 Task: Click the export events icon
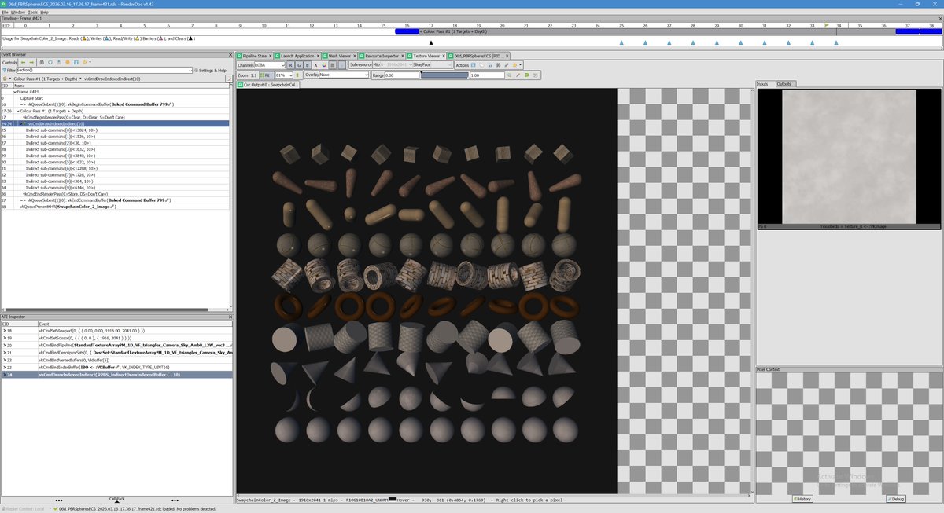[x=59, y=62]
